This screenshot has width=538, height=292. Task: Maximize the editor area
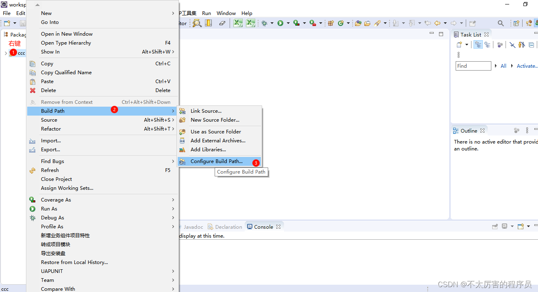[441, 34]
